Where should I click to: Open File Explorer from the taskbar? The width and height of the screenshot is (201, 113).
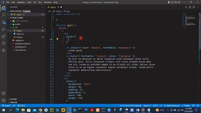point(23,110)
